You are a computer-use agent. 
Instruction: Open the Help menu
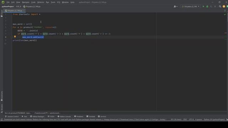click(72, 2)
